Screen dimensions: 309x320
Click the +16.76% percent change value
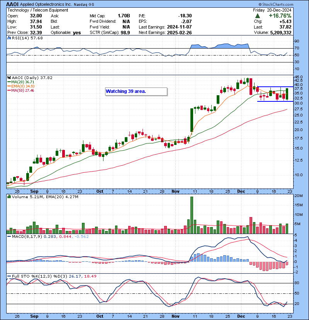click(280, 16)
